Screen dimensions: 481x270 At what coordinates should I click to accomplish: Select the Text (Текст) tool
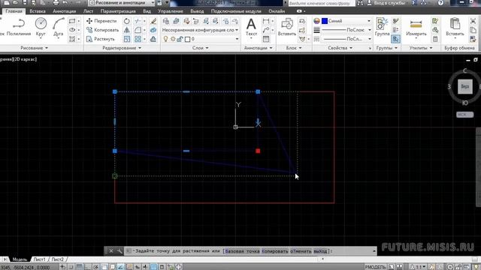click(x=251, y=28)
